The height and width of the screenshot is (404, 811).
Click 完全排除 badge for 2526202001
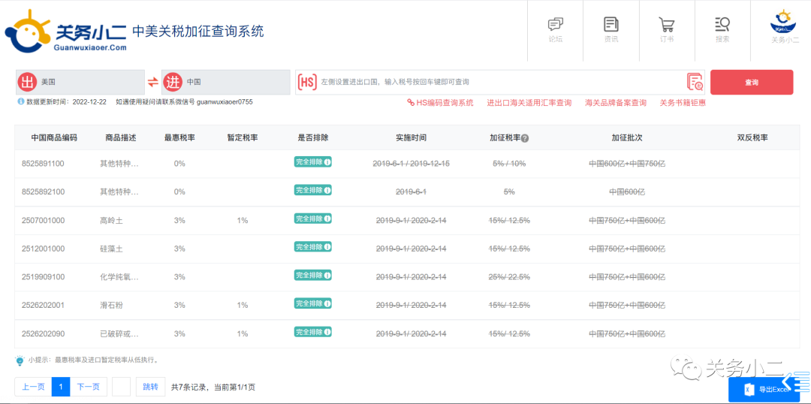click(x=313, y=303)
